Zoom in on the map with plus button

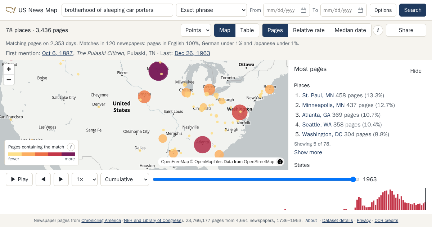point(9,69)
